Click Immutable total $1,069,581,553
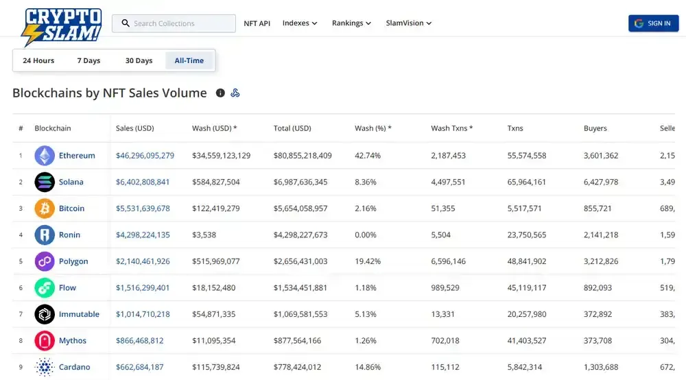This screenshot has width=686, height=380. pyautogui.click(x=300, y=314)
